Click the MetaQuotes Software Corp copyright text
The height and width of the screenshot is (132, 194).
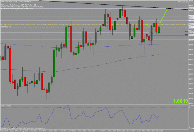click(x=23, y=128)
